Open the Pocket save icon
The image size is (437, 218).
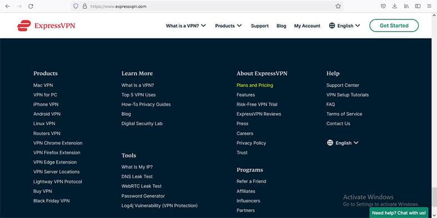pos(383,6)
